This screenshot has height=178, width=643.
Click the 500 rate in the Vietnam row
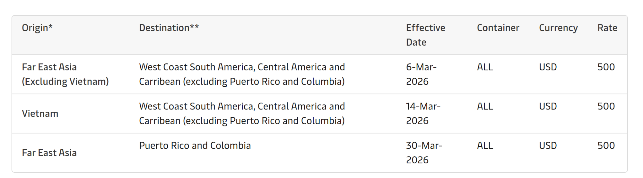coord(606,106)
